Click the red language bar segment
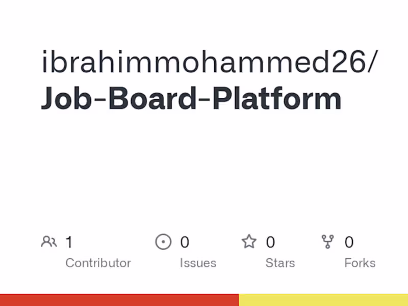This screenshot has height=306, width=408. pyautogui.click(x=119, y=300)
